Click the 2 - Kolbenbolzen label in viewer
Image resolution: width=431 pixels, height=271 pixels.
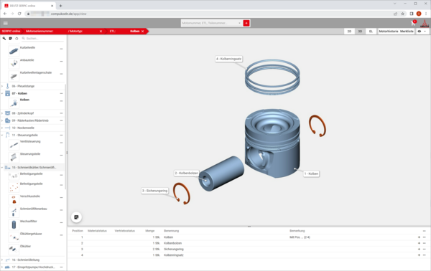point(186,173)
